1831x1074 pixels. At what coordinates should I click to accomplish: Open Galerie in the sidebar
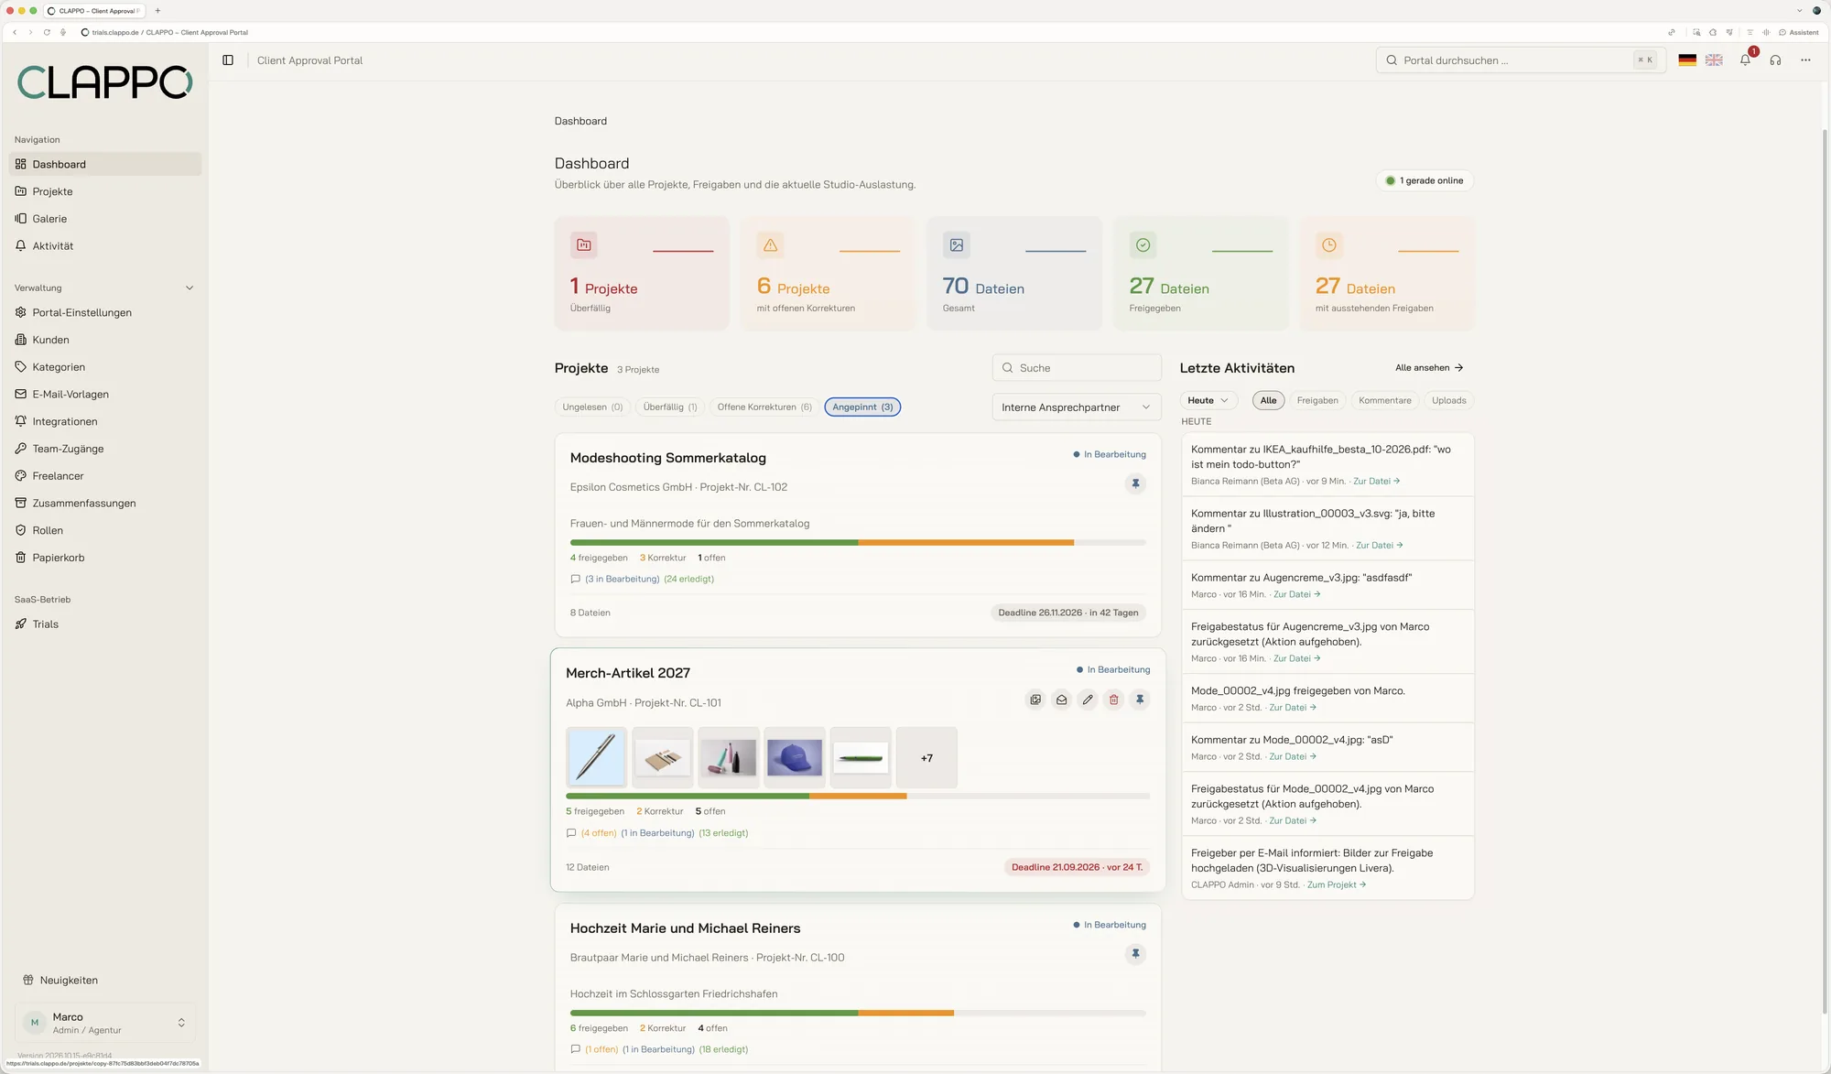pos(105,219)
